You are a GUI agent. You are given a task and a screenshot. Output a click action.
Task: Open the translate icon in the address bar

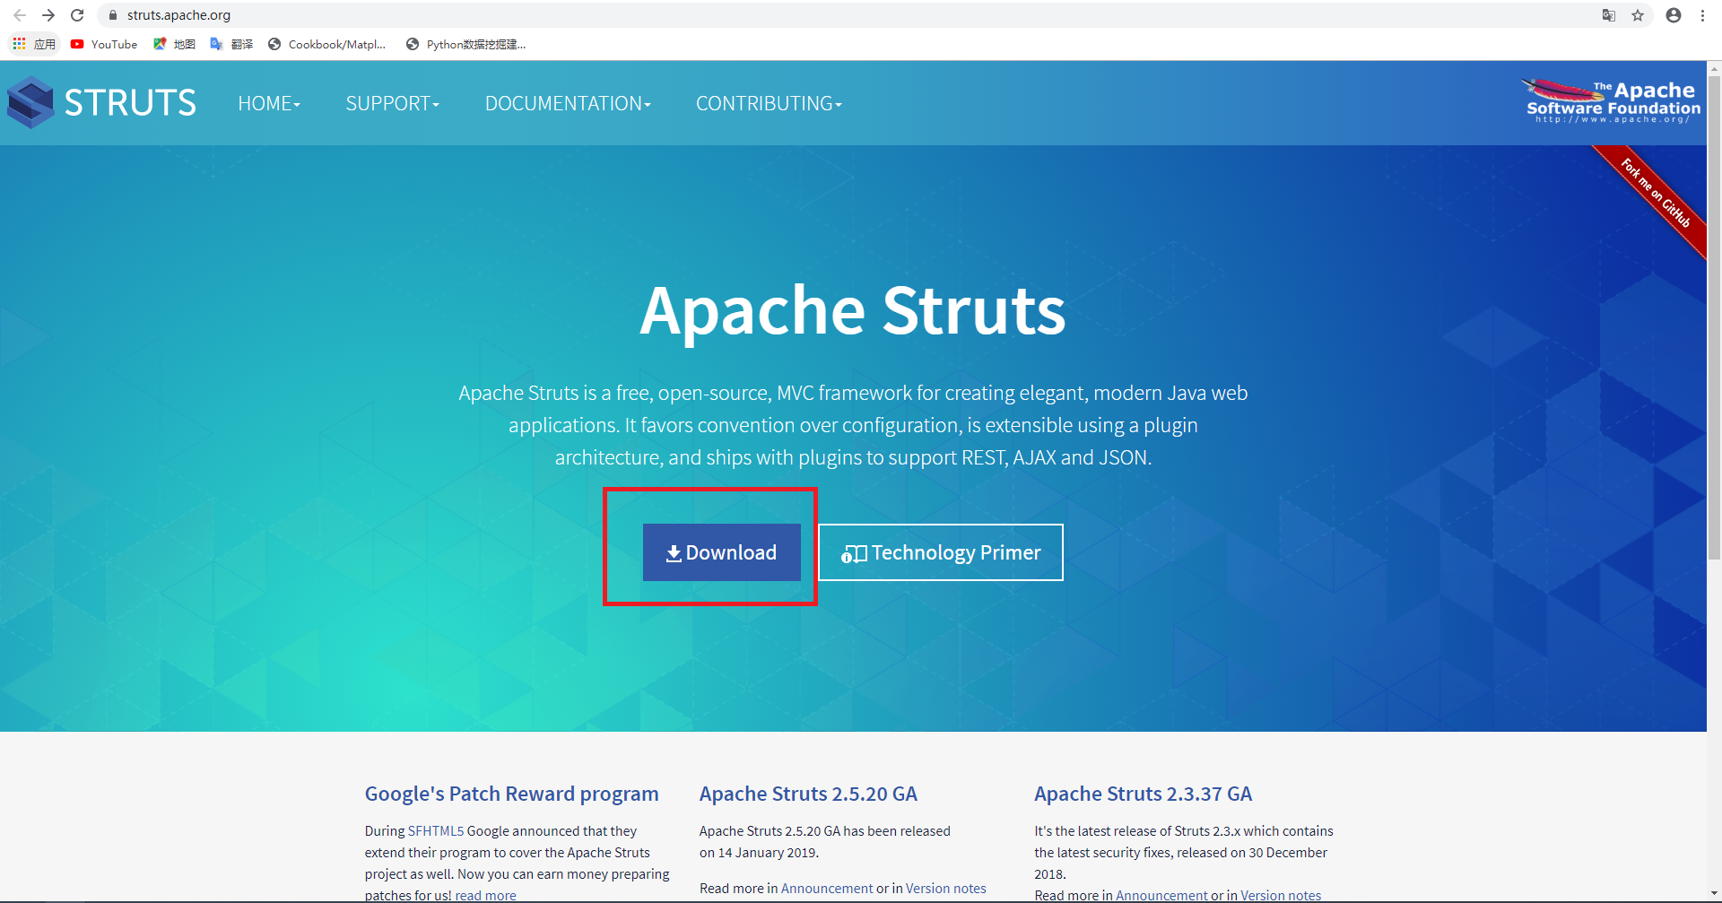pos(1608,15)
